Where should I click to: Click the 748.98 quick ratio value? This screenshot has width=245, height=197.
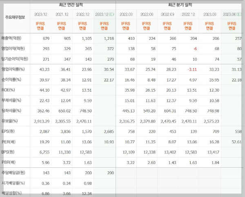[x=213, y=111]
